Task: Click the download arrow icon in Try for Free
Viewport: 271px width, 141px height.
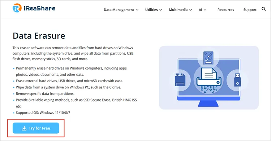Action: pos(24,128)
